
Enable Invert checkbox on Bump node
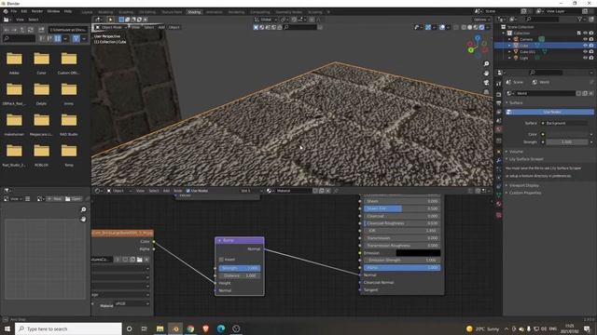click(221, 260)
